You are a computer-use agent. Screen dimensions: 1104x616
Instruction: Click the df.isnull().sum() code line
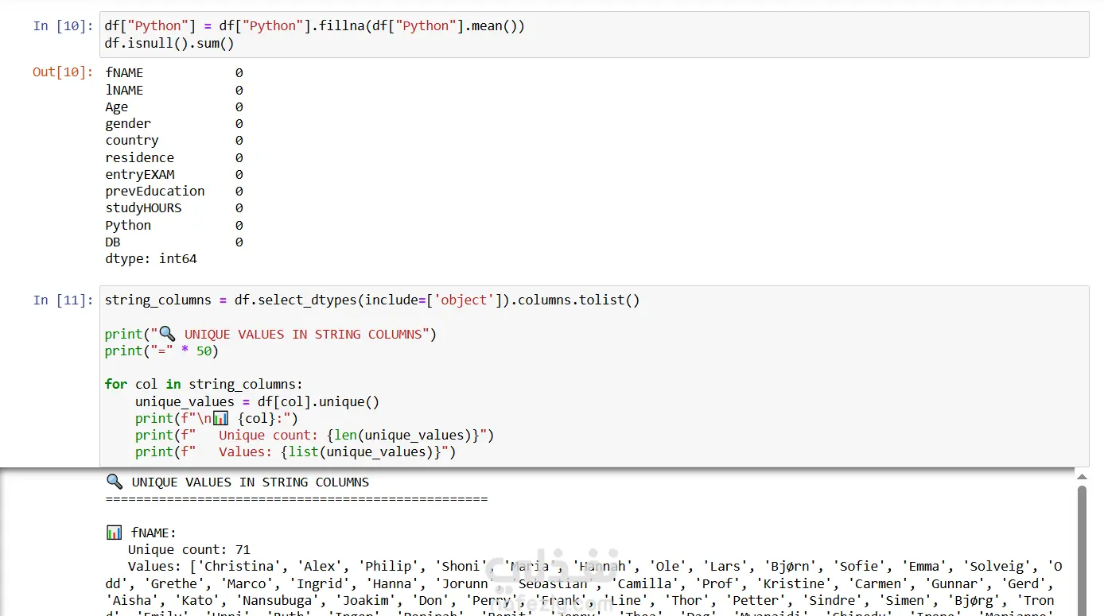click(169, 43)
